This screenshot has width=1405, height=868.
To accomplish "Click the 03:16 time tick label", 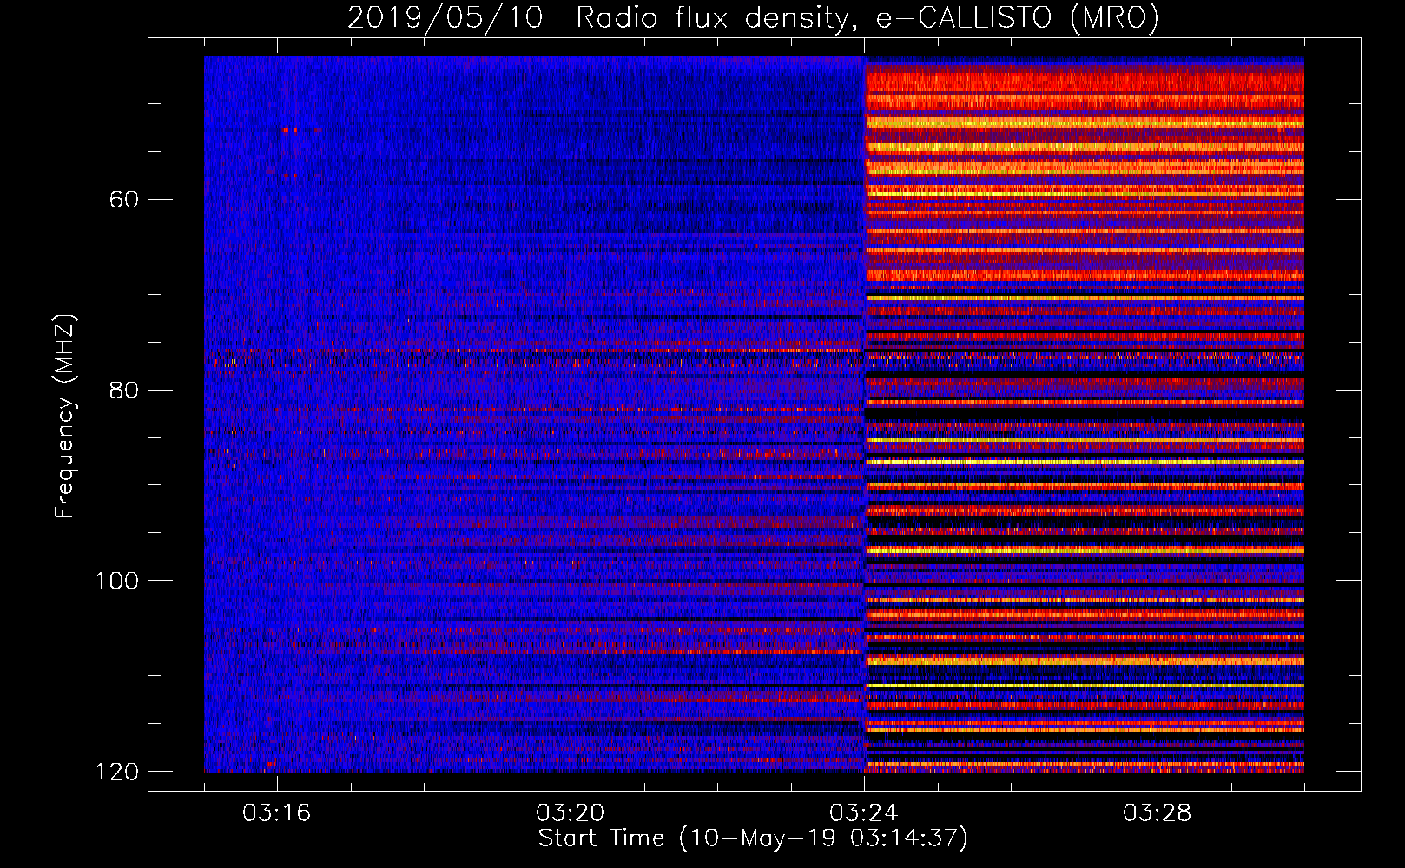I will [277, 813].
